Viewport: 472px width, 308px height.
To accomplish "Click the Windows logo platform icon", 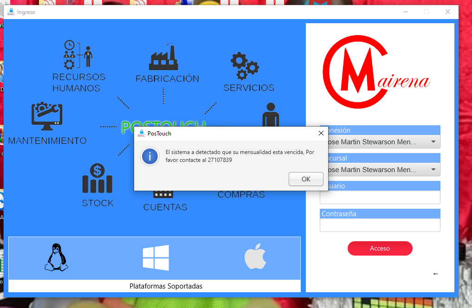I will point(156,258).
